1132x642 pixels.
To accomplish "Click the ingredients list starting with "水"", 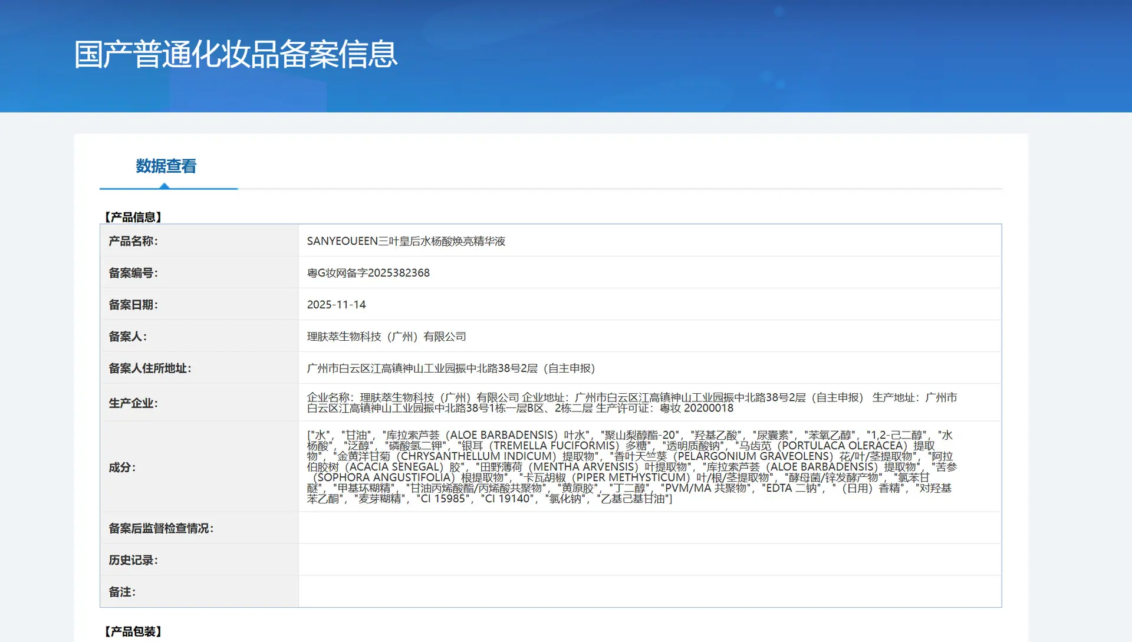I will 632,467.
